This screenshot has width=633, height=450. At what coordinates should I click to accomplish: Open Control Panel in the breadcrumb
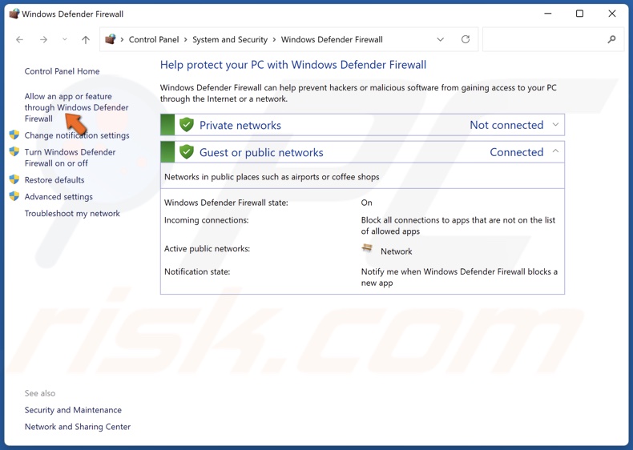(x=154, y=39)
